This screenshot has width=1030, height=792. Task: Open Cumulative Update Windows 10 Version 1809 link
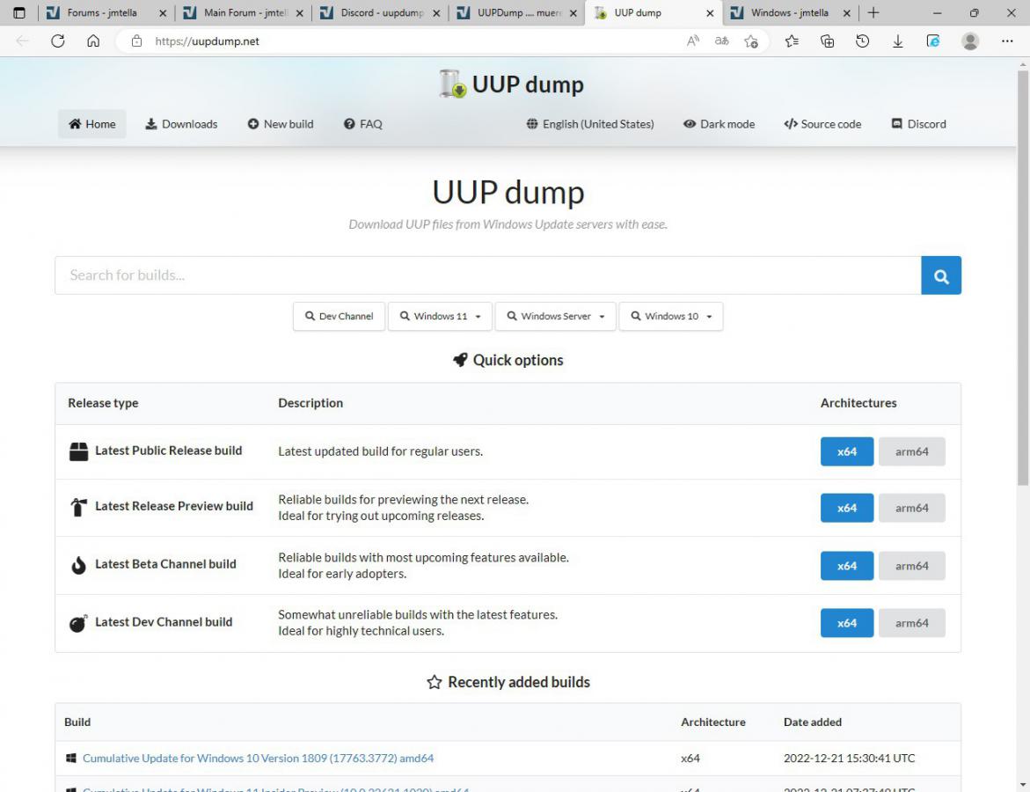(258, 758)
